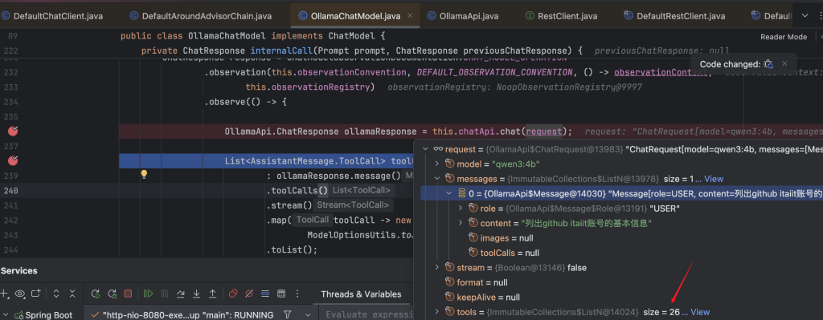Click the Pause program icon
This screenshot has height=320, width=823.
coord(164,294)
